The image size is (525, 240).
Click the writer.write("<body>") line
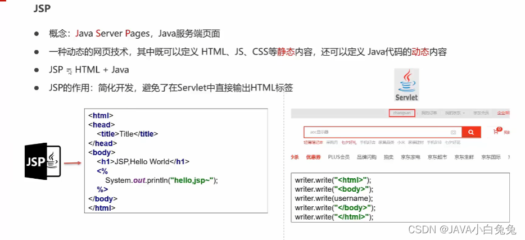(334, 189)
